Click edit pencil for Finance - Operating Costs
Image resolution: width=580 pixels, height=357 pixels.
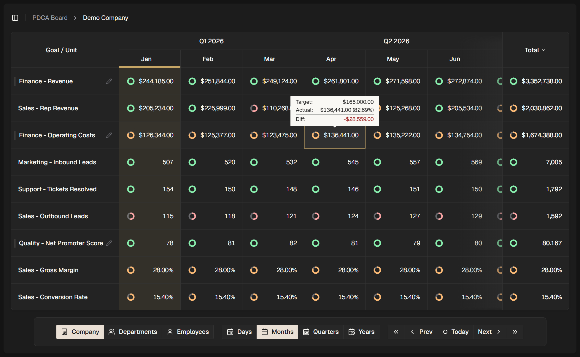[109, 135]
